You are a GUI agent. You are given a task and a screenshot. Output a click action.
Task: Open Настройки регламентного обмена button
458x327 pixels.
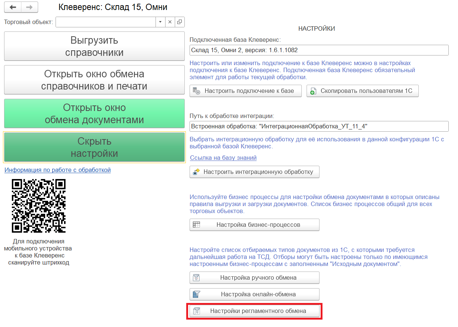254,311
